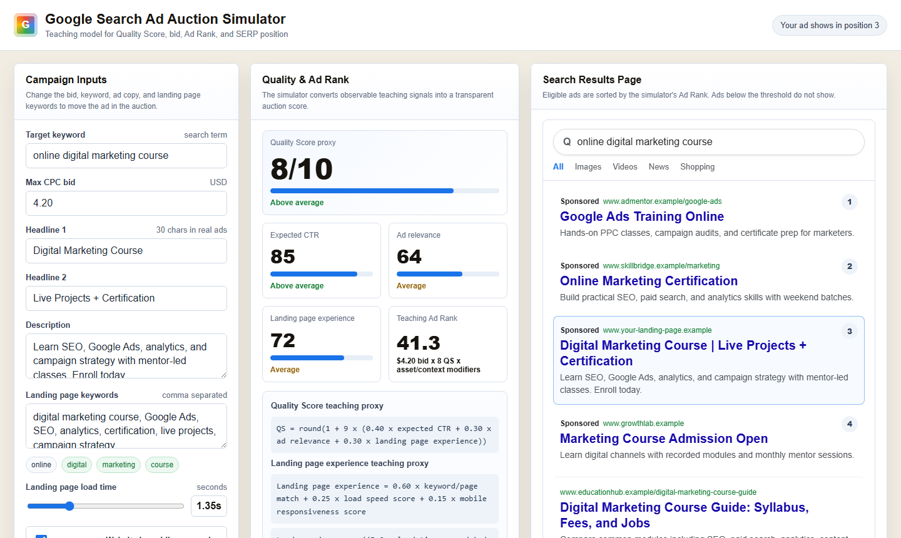
Task: Click inside the Description text area
Action: point(126,356)
